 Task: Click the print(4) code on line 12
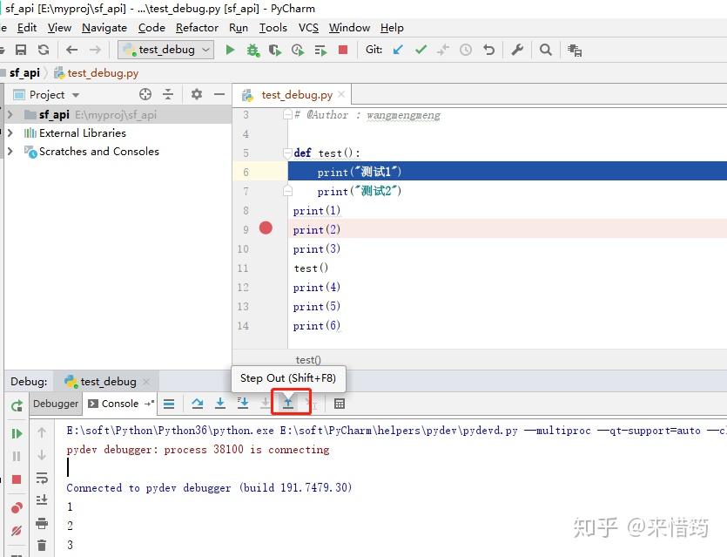coord(317,288)
